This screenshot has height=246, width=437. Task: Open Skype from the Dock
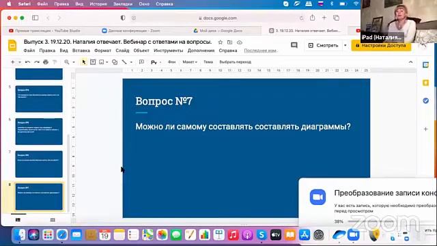(262, 235)
